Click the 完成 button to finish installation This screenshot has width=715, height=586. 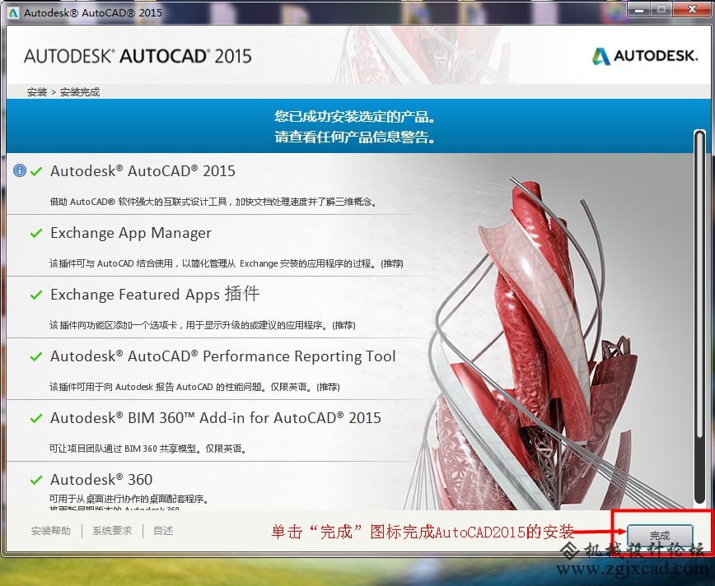(x=660, y=535)
